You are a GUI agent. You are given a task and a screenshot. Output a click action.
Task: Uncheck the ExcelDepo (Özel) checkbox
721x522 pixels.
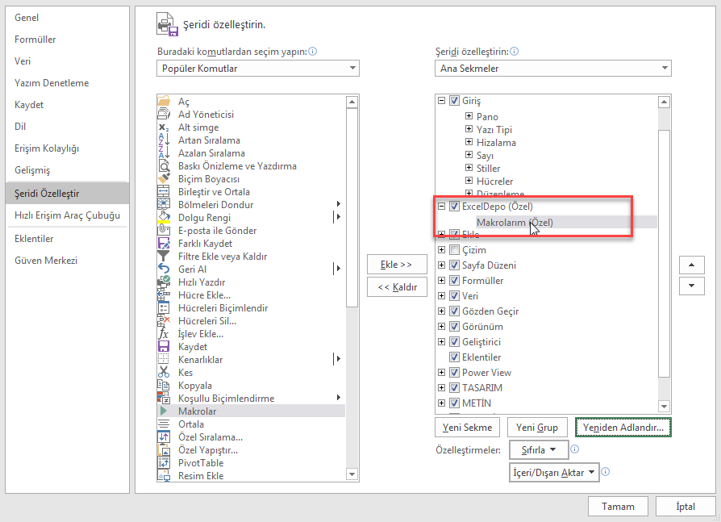tap(454, 206)
